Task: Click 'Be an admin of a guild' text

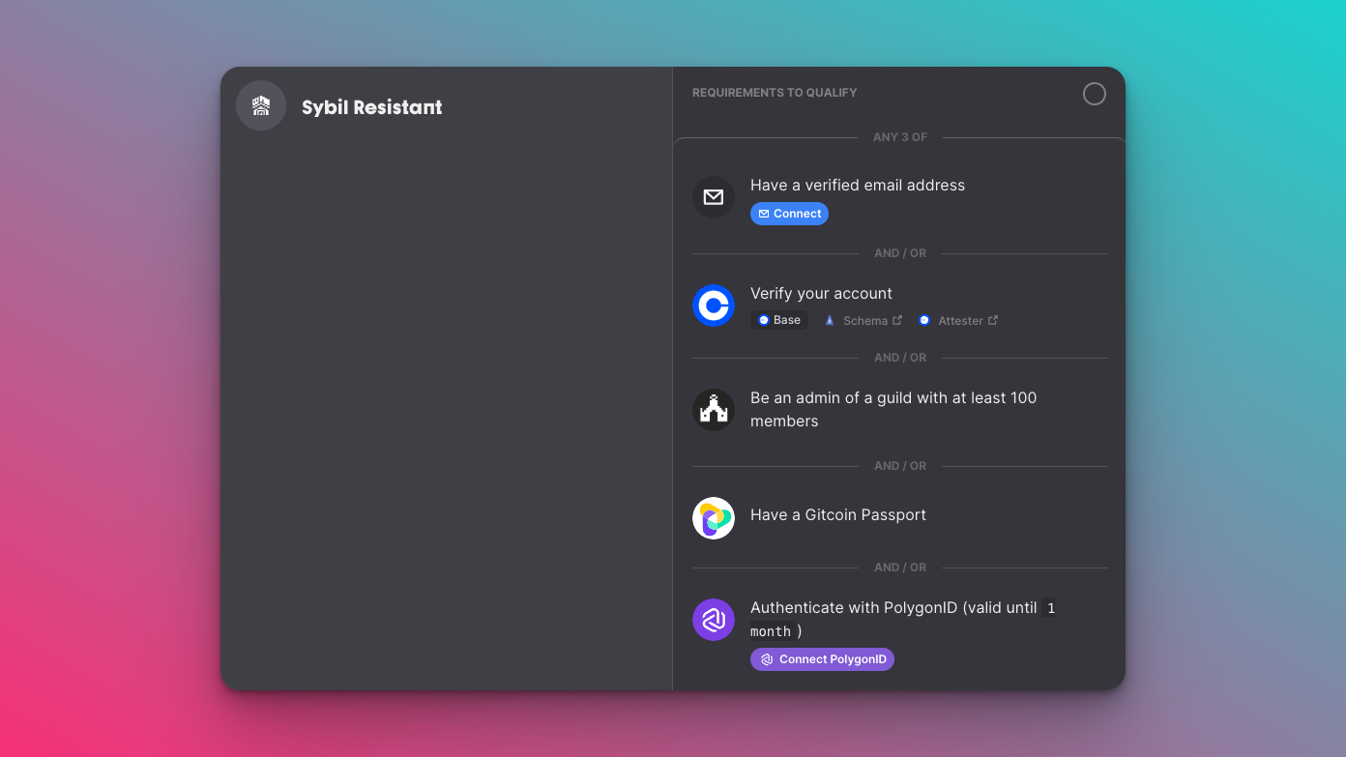Action: click(x=893, y=410)
